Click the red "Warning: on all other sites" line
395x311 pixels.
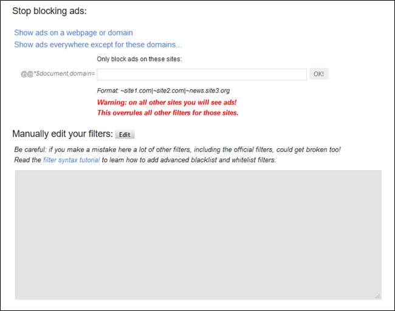tap(167, 102)
